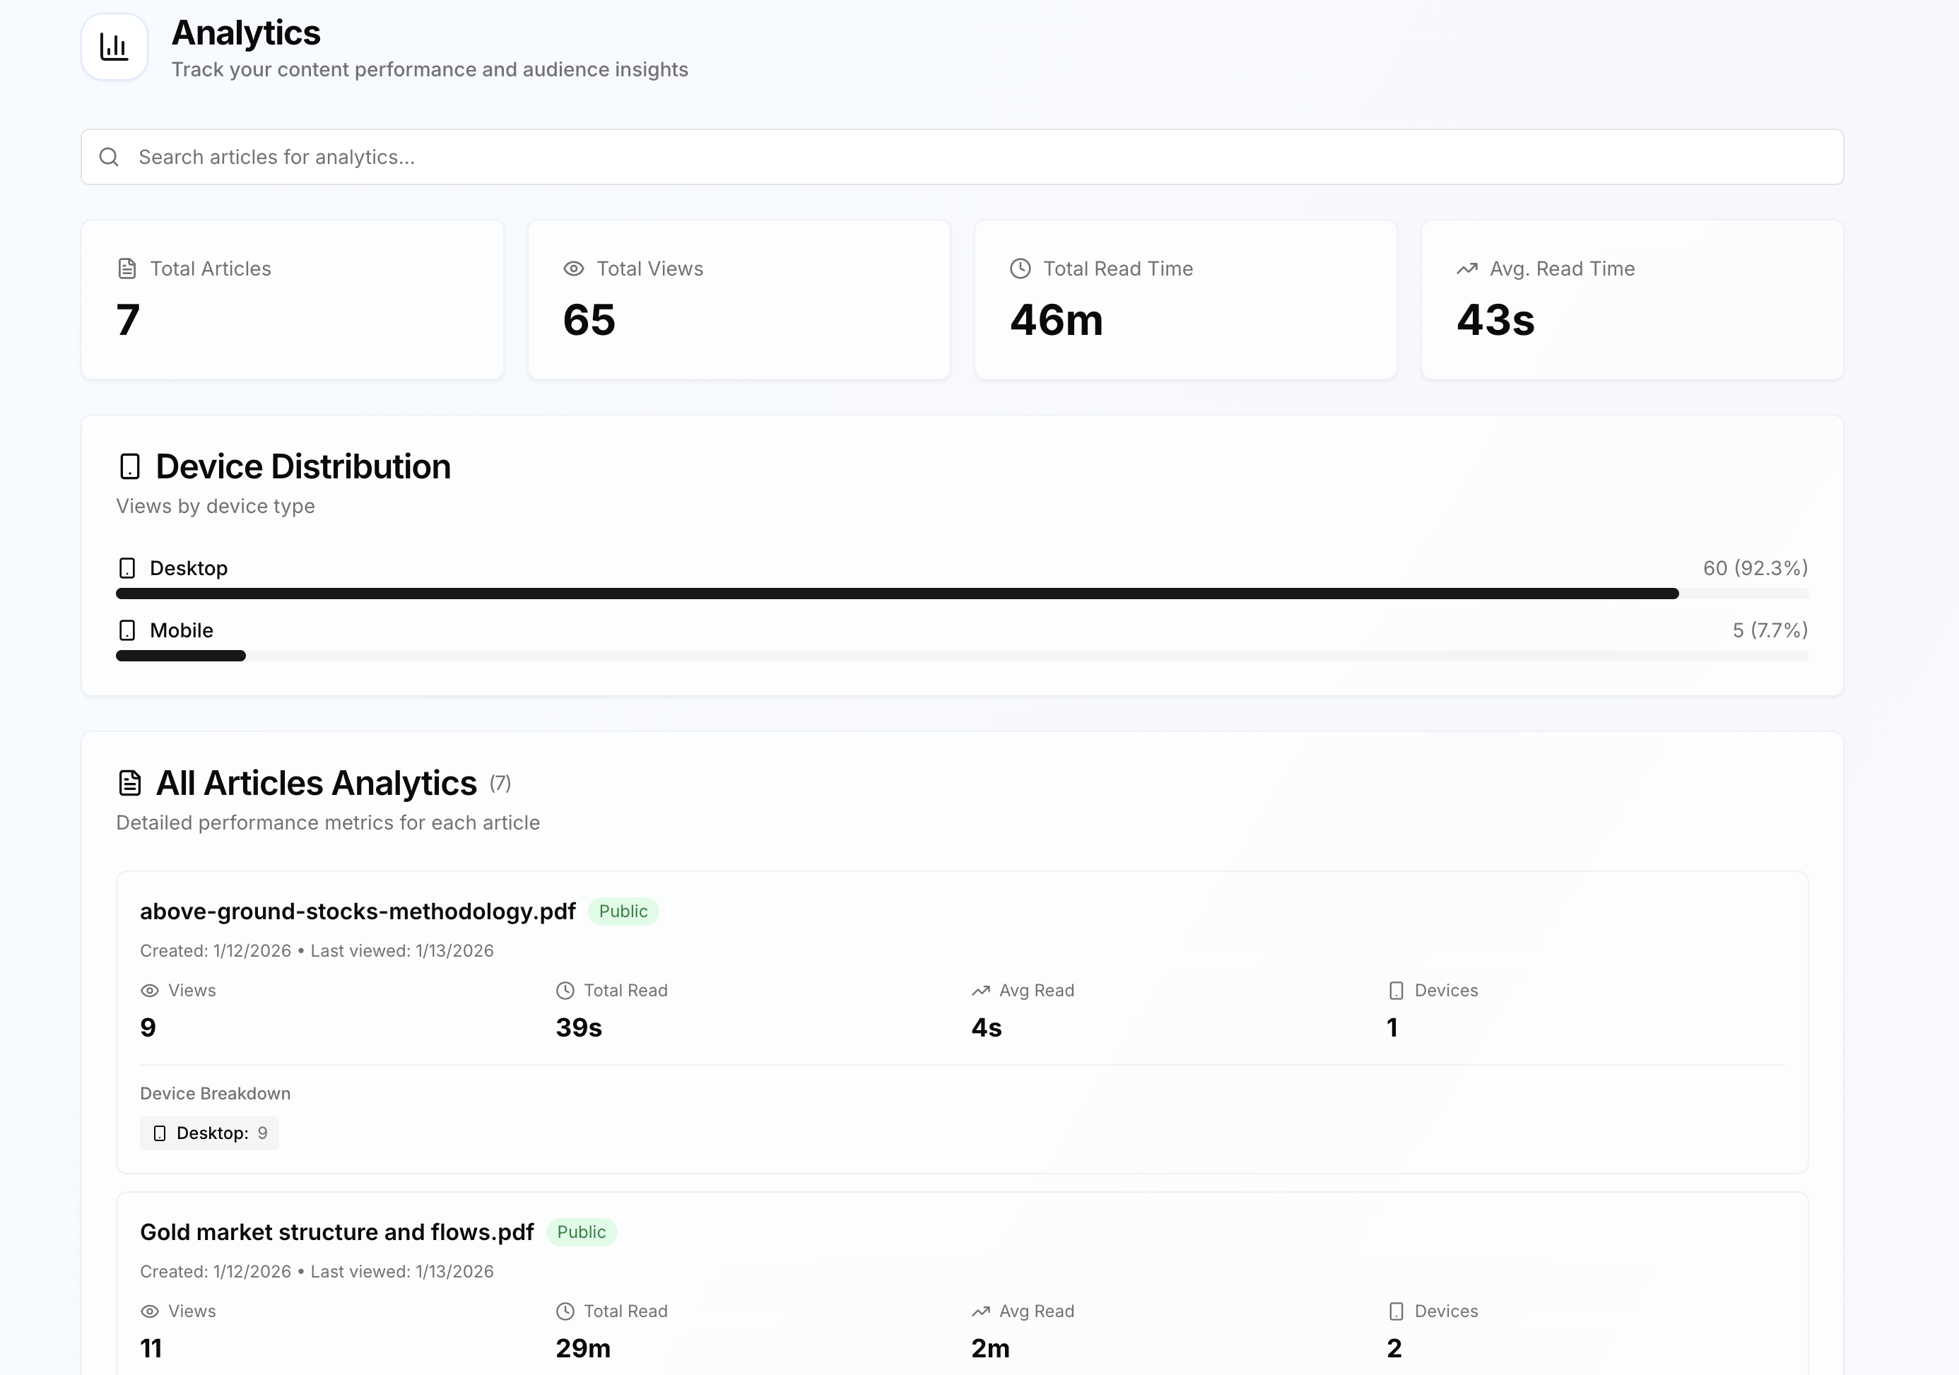This screenshot has height=1375, width=1959.
Task: Click the Public badge on above-ground-stocks article
Action: (x=623, y=911)
